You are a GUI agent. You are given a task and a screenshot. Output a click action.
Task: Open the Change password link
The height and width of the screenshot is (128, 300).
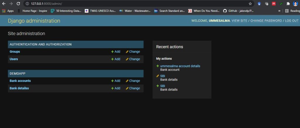click(x=266, y=21)
